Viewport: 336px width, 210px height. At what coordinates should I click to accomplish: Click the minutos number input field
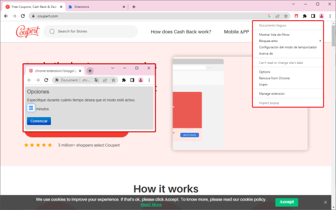point(31,108)
